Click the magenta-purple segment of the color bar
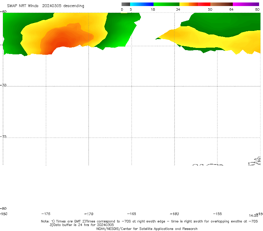Image resolution: width=263 pixels, height=231 pixels. point(246,4)
